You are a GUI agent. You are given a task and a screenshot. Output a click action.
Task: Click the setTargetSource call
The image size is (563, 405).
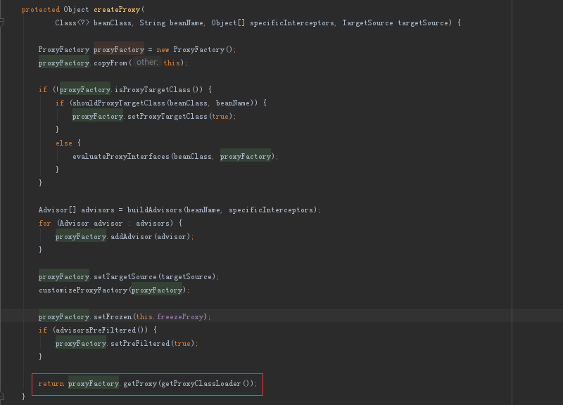pyautogui.click(x=125, y=277)
